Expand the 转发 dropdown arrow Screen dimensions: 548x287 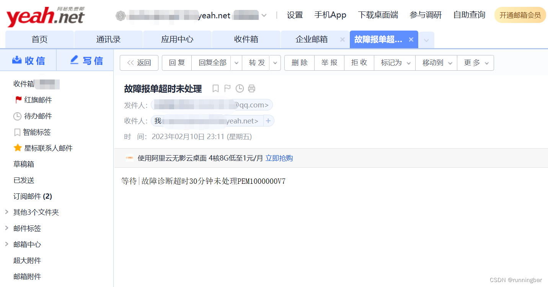pos(275,63)
